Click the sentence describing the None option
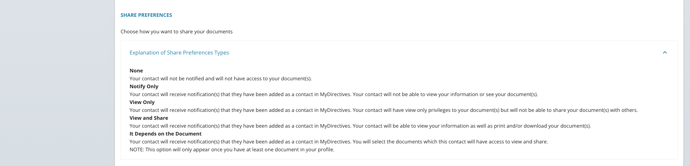The height and width of the screenshot is (166, 690). (221, 79)
